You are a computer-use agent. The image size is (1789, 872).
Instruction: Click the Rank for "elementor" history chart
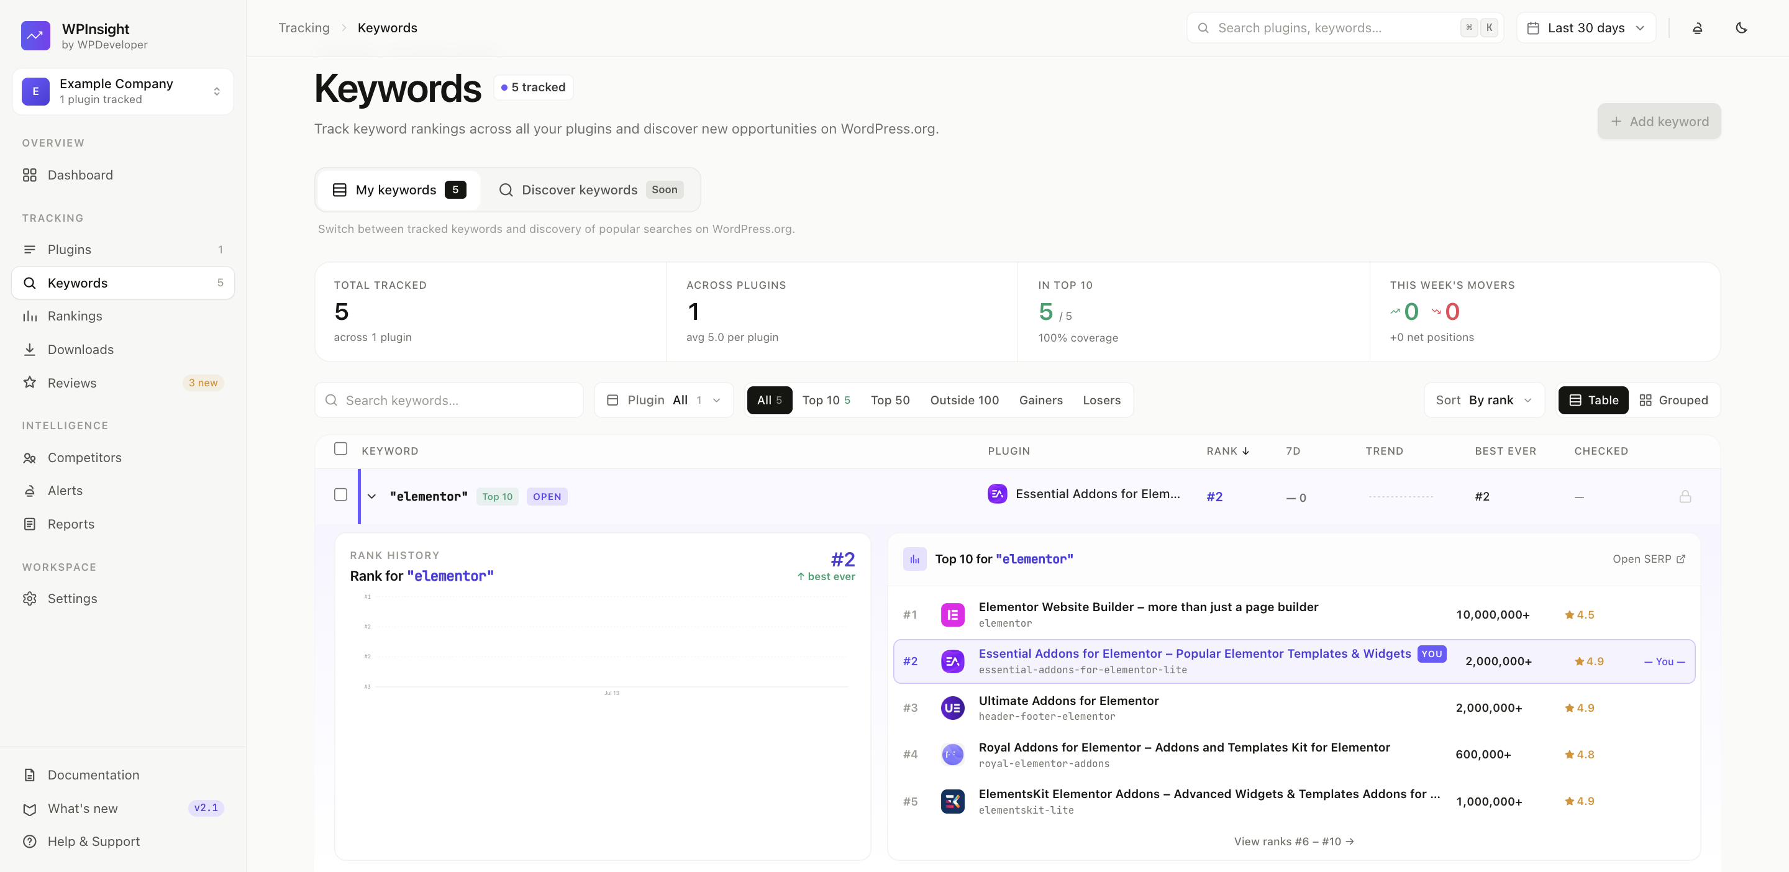(x=605, y=643)
